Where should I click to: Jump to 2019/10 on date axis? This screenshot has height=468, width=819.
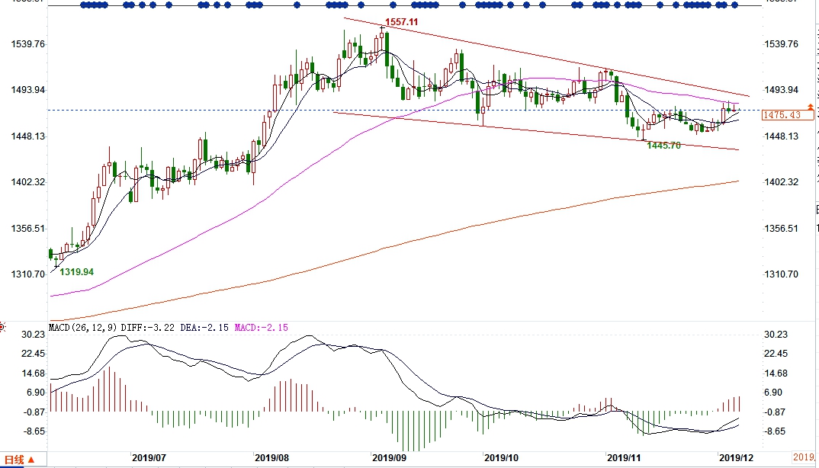pyautogui.click(x=501, y=458)
